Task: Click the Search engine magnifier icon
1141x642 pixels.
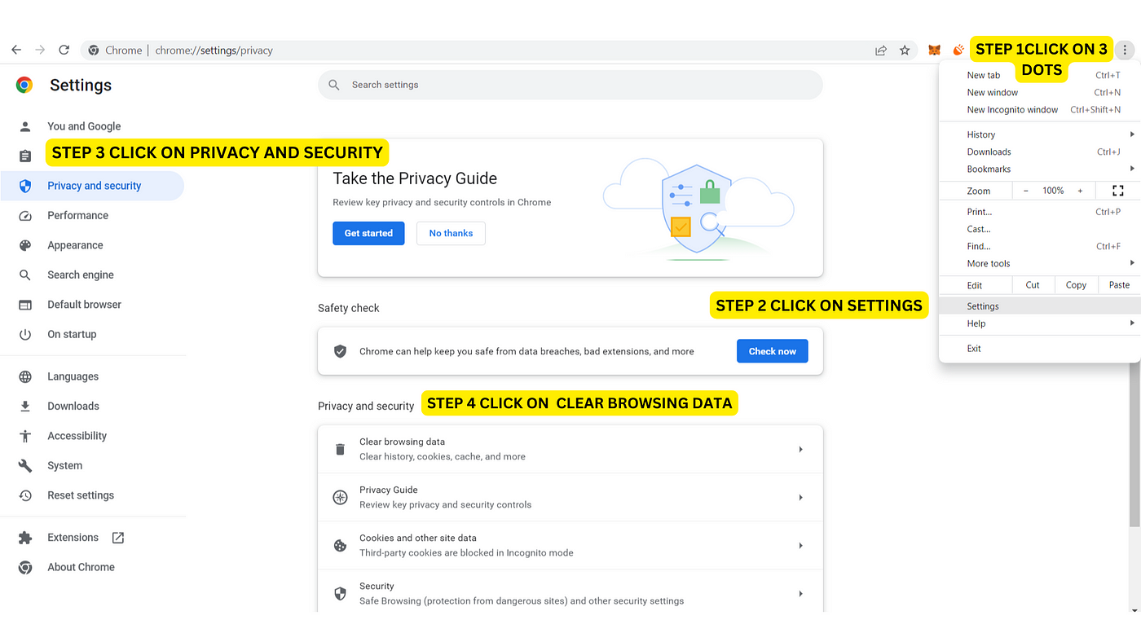Action: click(x=25, y=275)
